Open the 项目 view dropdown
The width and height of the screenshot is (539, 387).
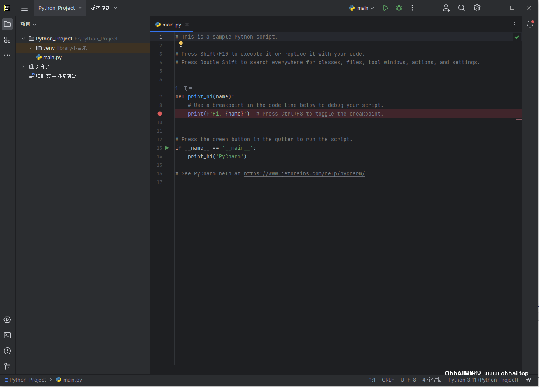point(28,24)
